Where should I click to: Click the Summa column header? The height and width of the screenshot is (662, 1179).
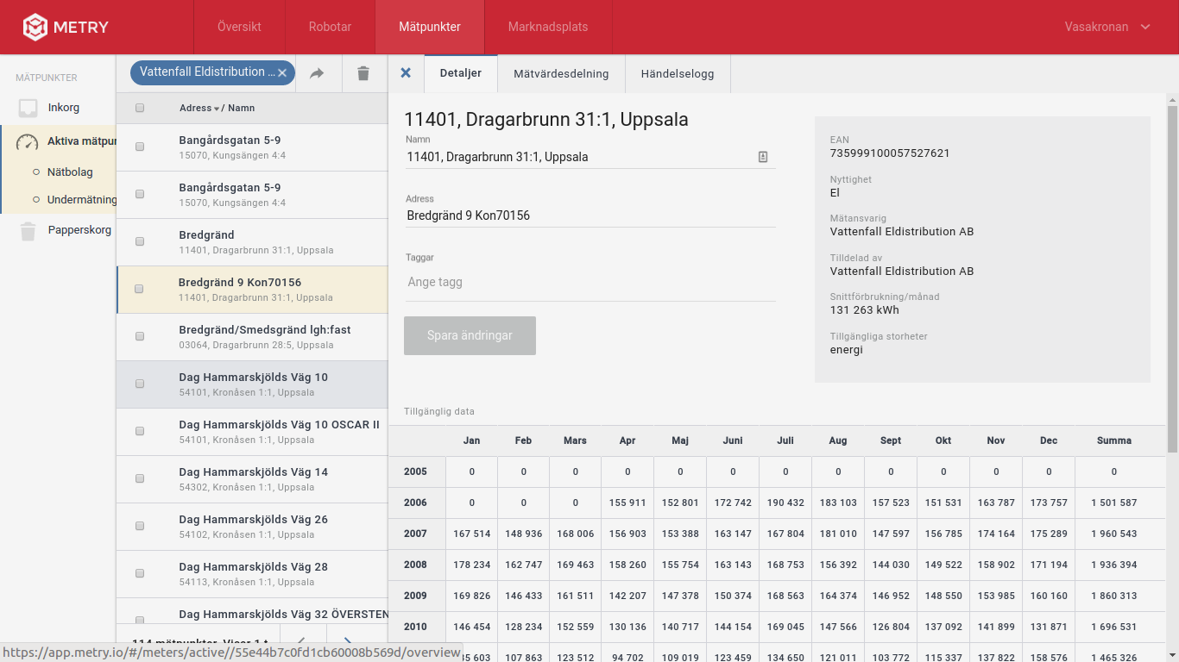pos(1114,440)
